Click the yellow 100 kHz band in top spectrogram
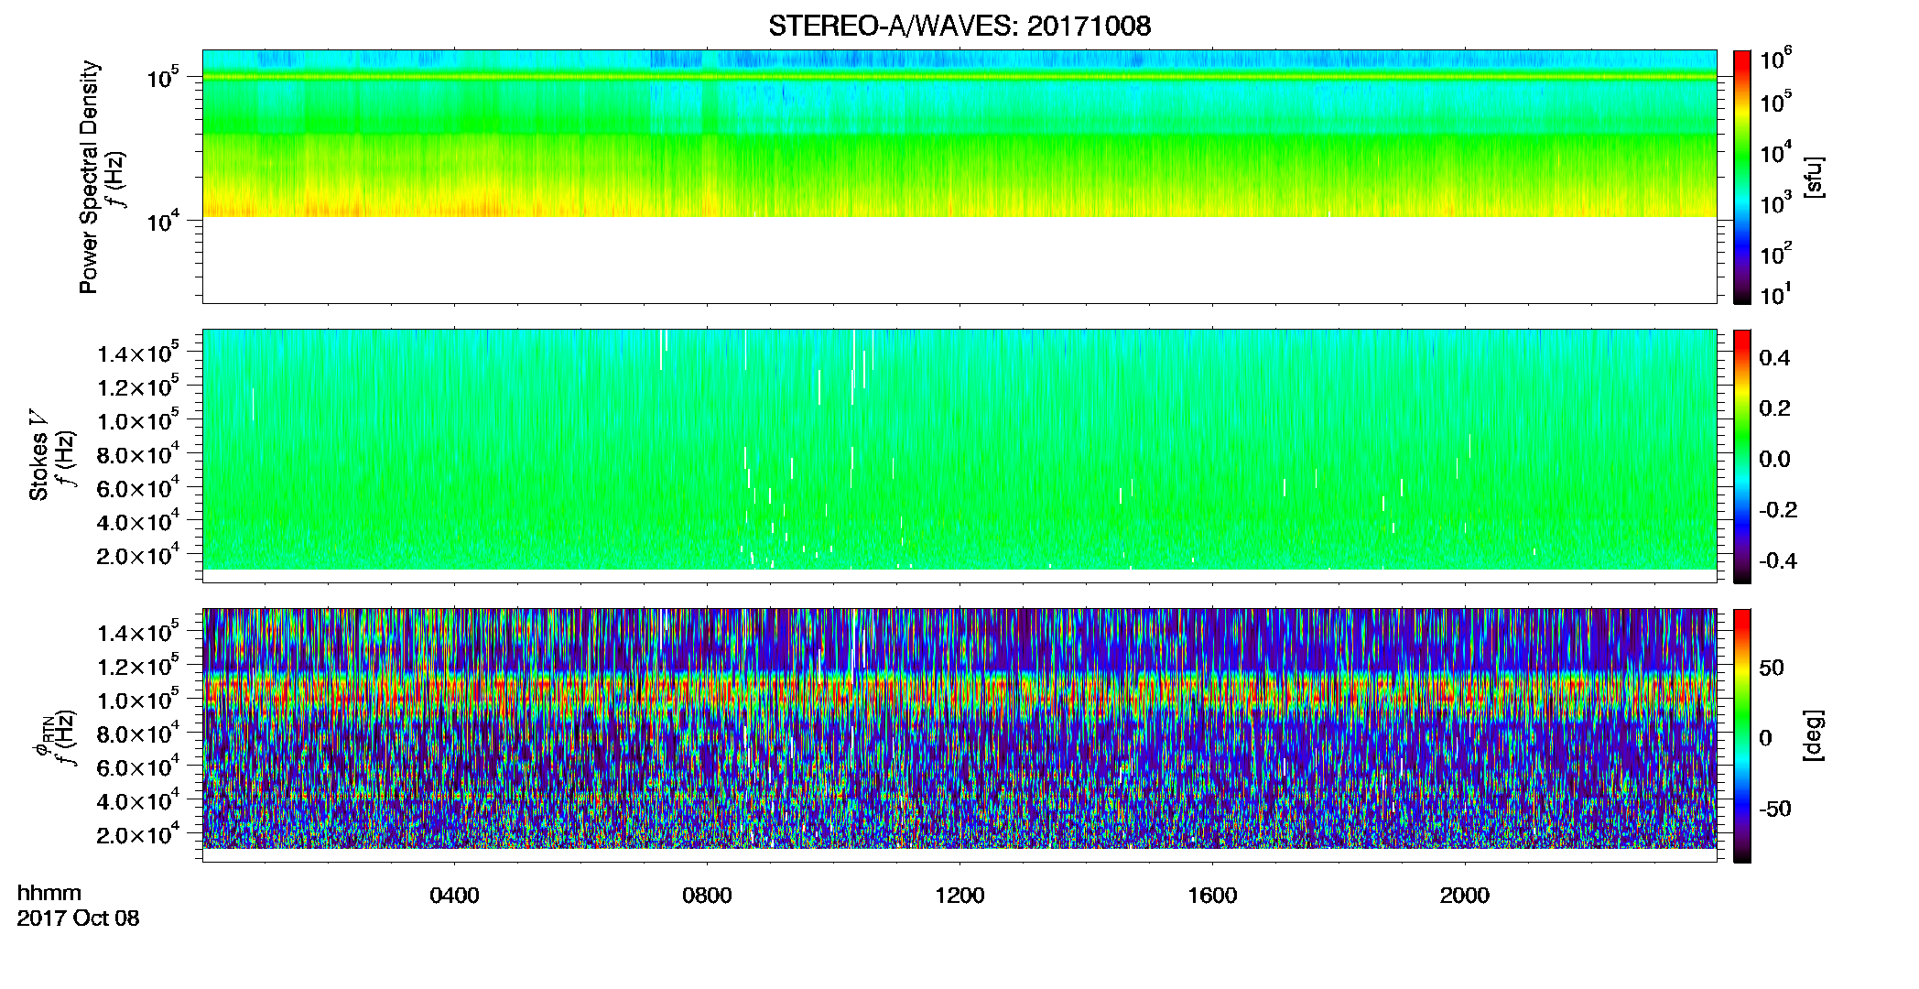Screen dimensions: 1919x989 (x=959, y=78)
